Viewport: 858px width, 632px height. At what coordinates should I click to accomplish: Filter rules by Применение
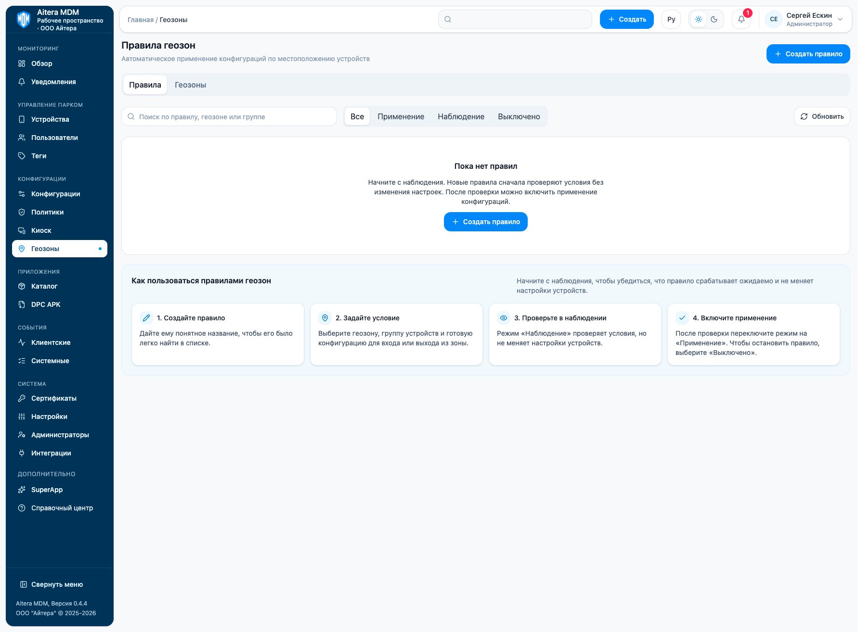click(x=401, y=116)
